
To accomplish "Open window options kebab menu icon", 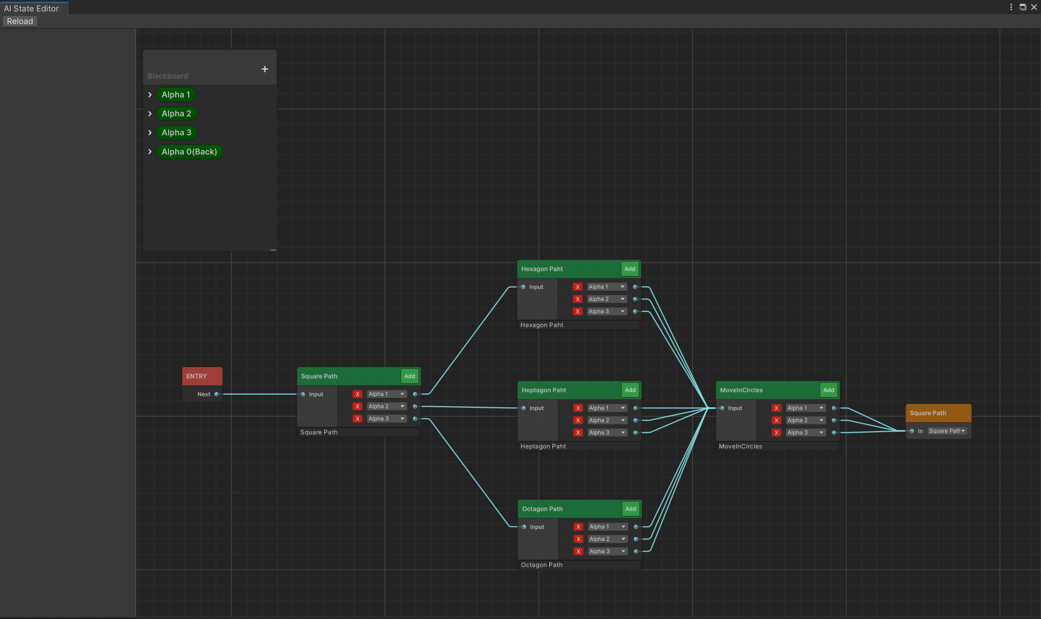I will click(1011, 7).
